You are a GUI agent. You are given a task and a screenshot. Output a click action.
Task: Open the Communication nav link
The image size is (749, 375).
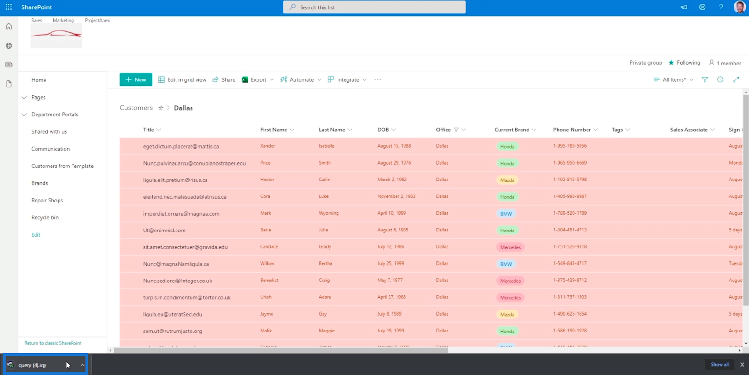(51, 149)
